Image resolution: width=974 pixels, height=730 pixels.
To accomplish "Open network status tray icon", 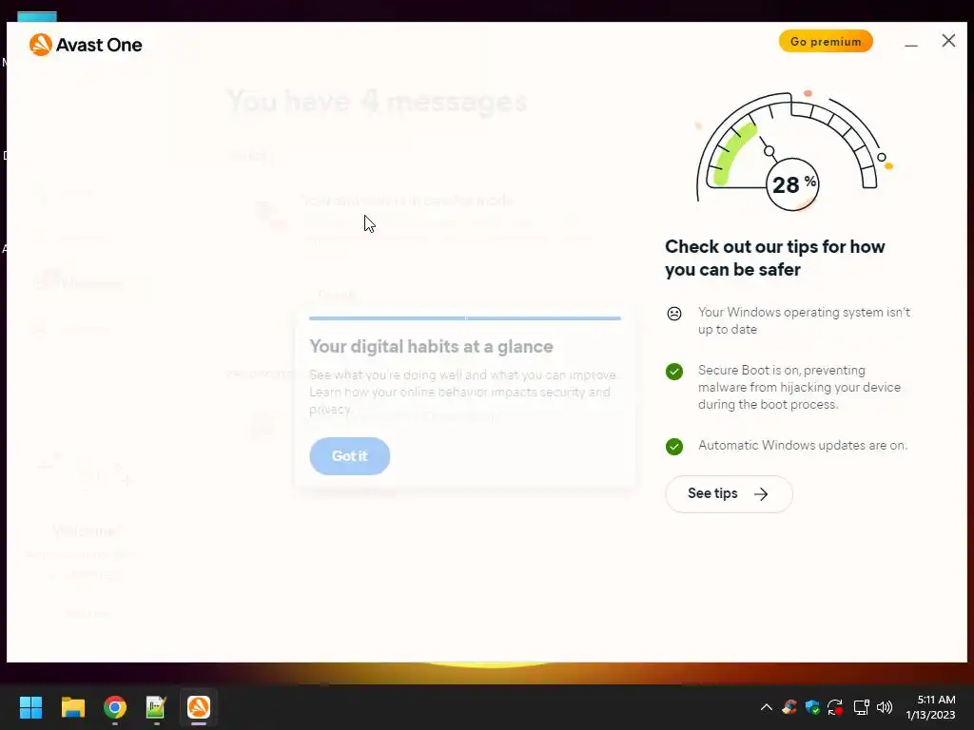I will click(x=861, y=707).
